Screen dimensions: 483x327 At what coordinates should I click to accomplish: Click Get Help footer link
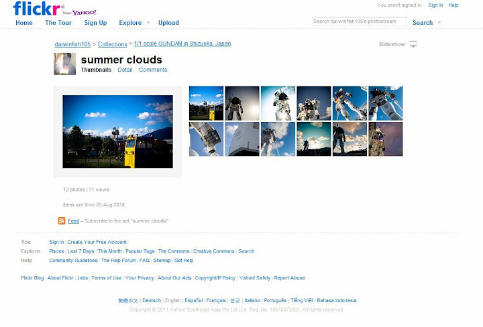[184, 261]
